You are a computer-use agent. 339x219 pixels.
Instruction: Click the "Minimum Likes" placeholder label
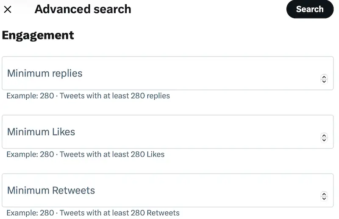[x=41, y=132]
